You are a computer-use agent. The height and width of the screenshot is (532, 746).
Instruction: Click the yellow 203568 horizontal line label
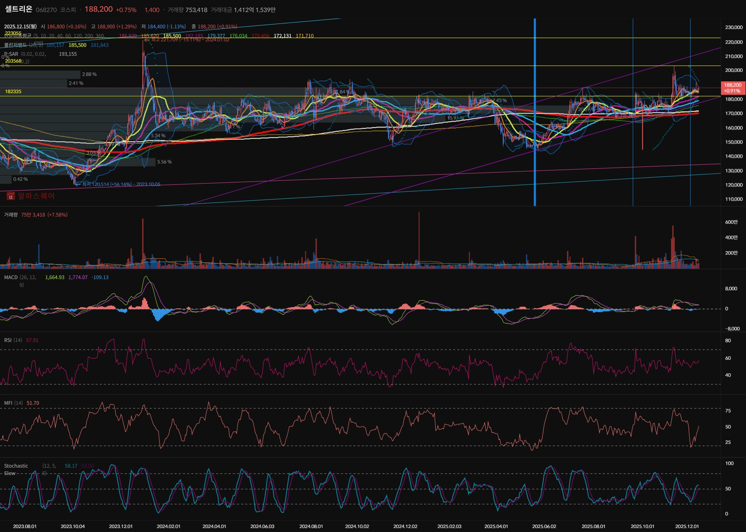click(x=13, y=61)
